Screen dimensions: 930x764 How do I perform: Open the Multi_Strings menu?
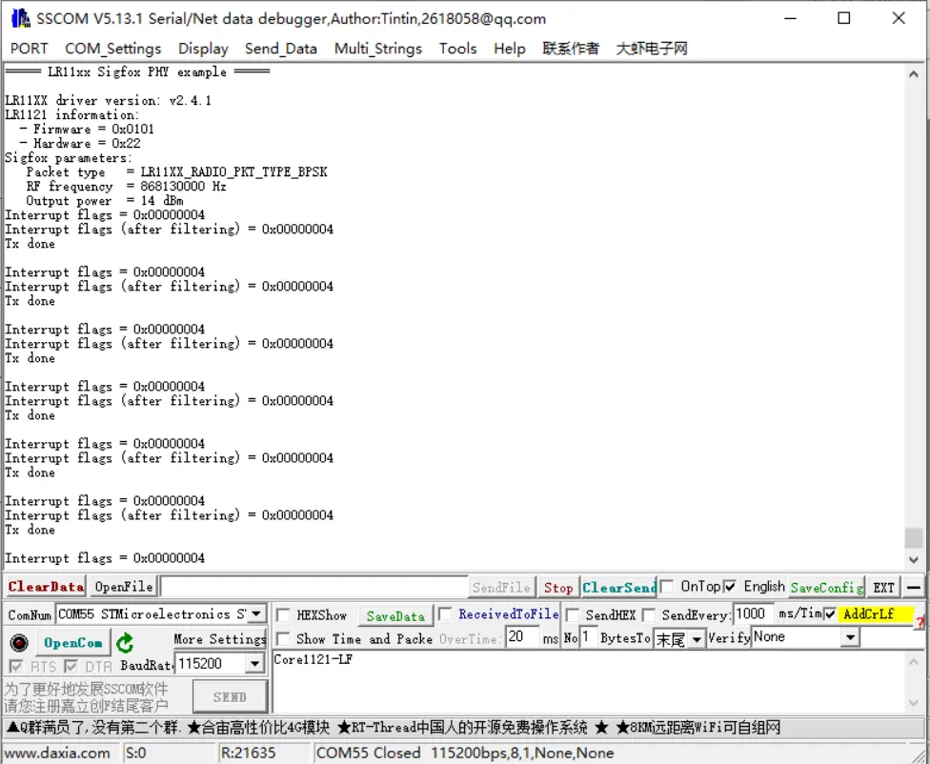(377, 49)
